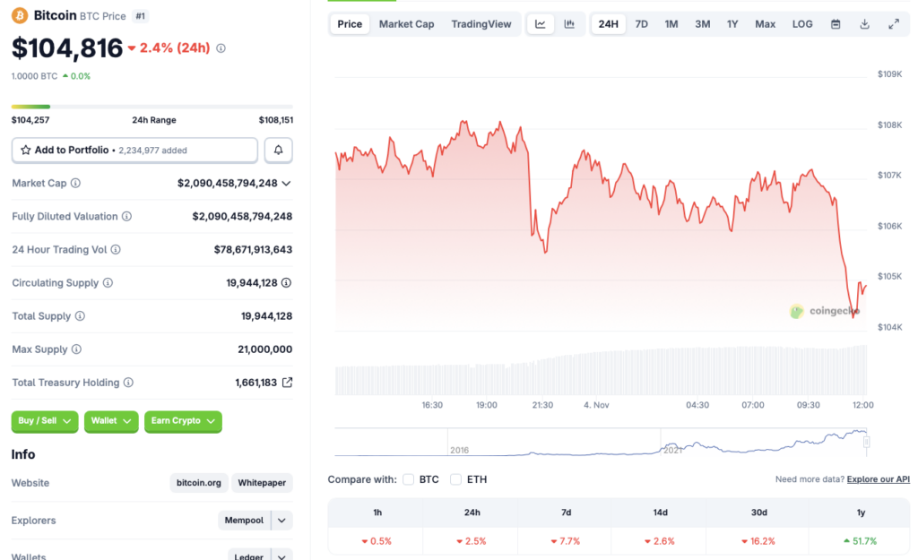Star Bitcoin to add to portfolio
918x560 pixels.
coord(24,150)
